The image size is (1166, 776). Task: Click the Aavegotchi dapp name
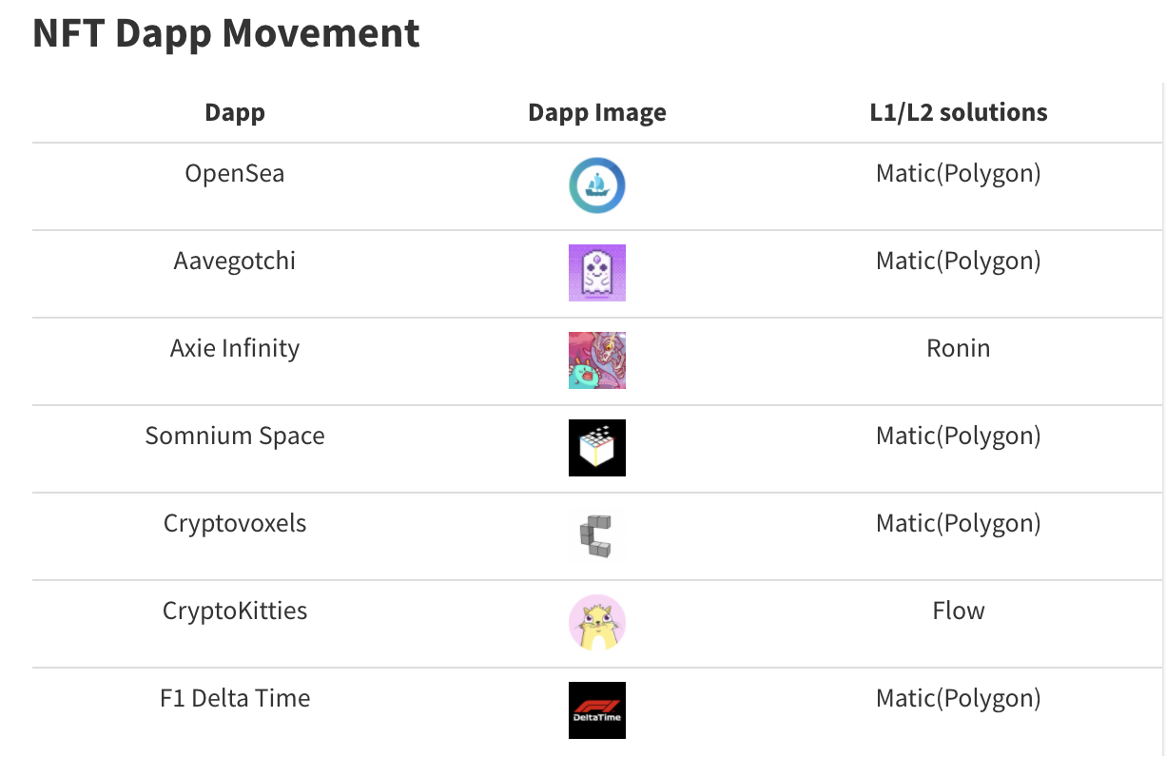tap(235, 262)
